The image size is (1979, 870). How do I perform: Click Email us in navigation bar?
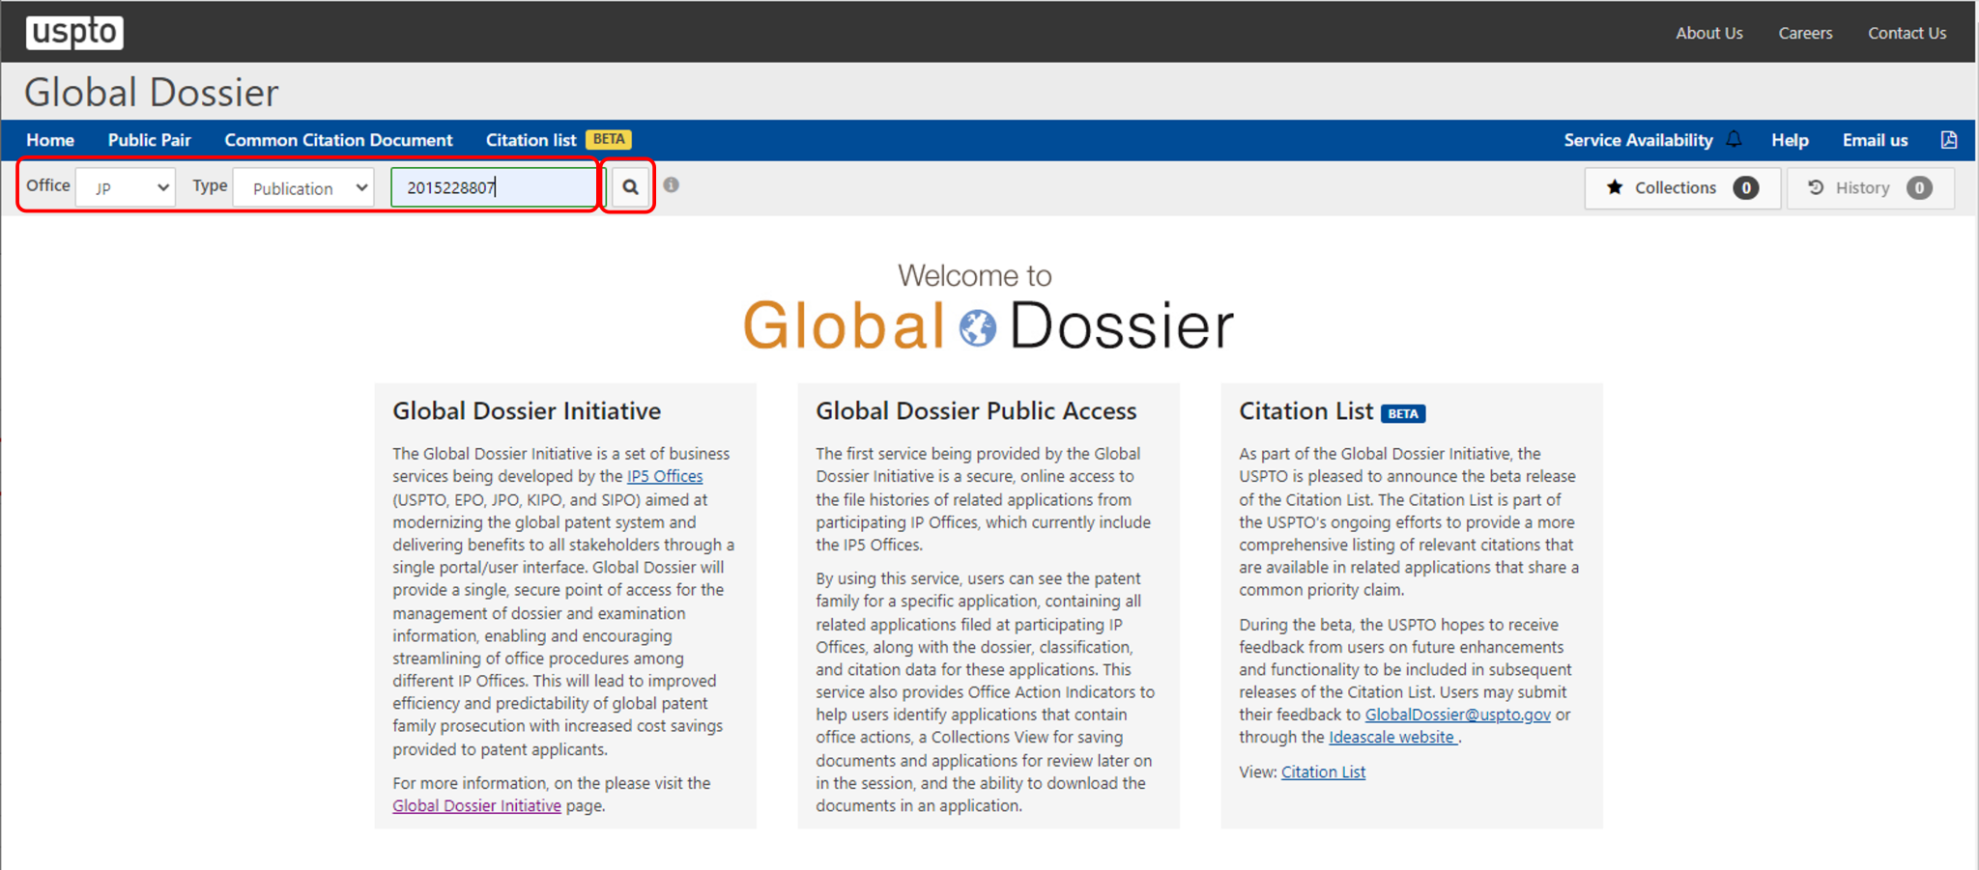pyautogui.click(x=1875, y=140)
